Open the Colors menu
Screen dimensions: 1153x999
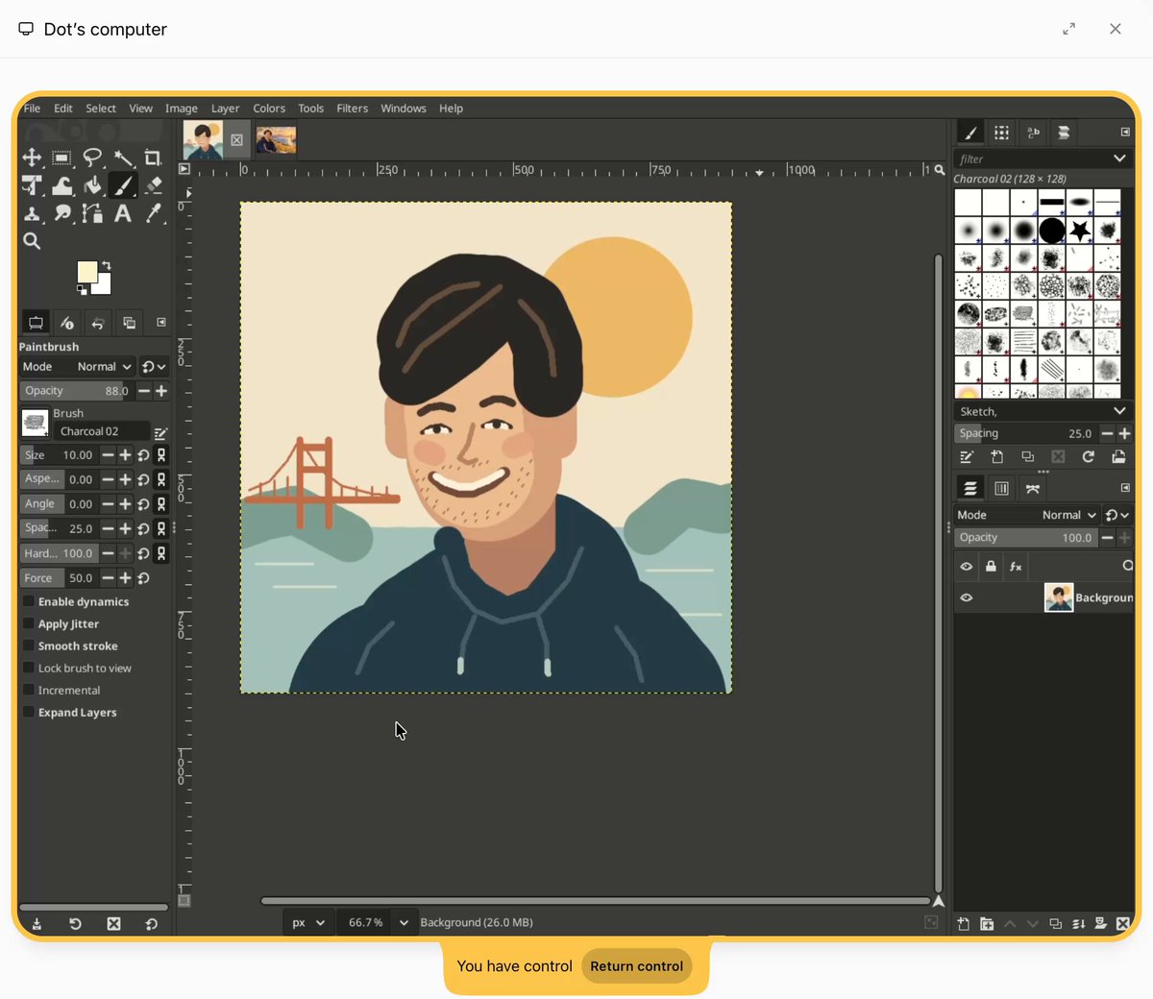(x=269, y=109)
